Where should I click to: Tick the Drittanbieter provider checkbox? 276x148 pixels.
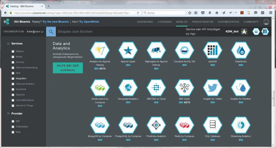(13, 127)
